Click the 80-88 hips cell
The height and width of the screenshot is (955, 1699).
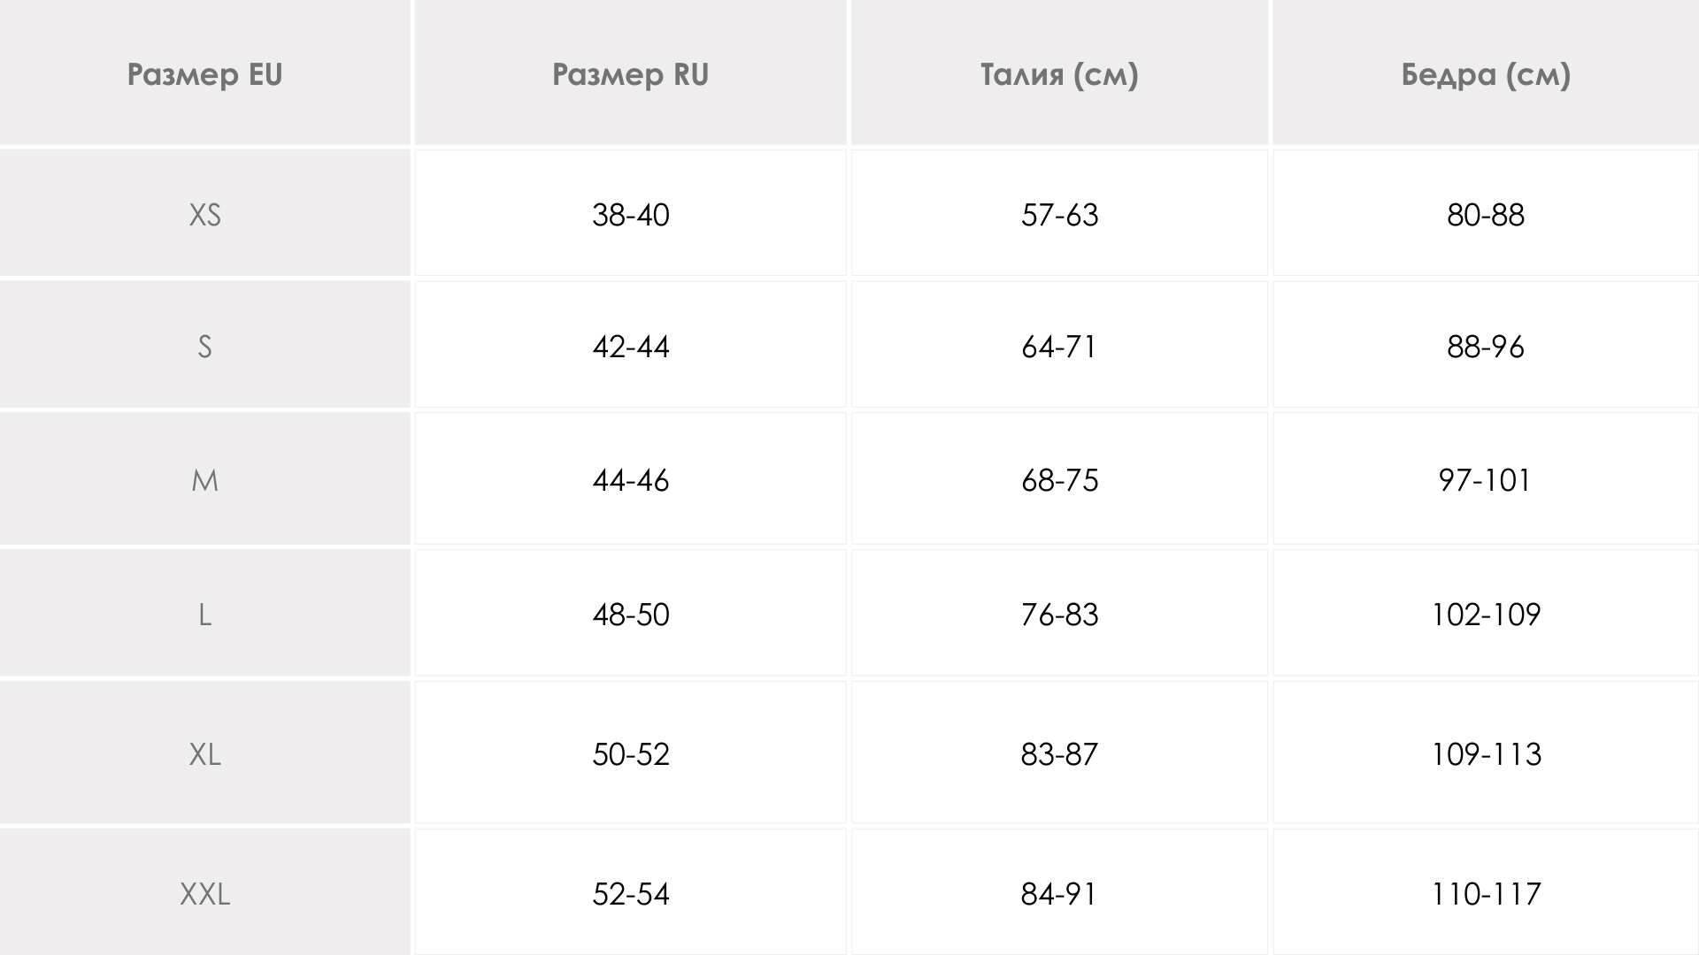tap(1486, 215)
